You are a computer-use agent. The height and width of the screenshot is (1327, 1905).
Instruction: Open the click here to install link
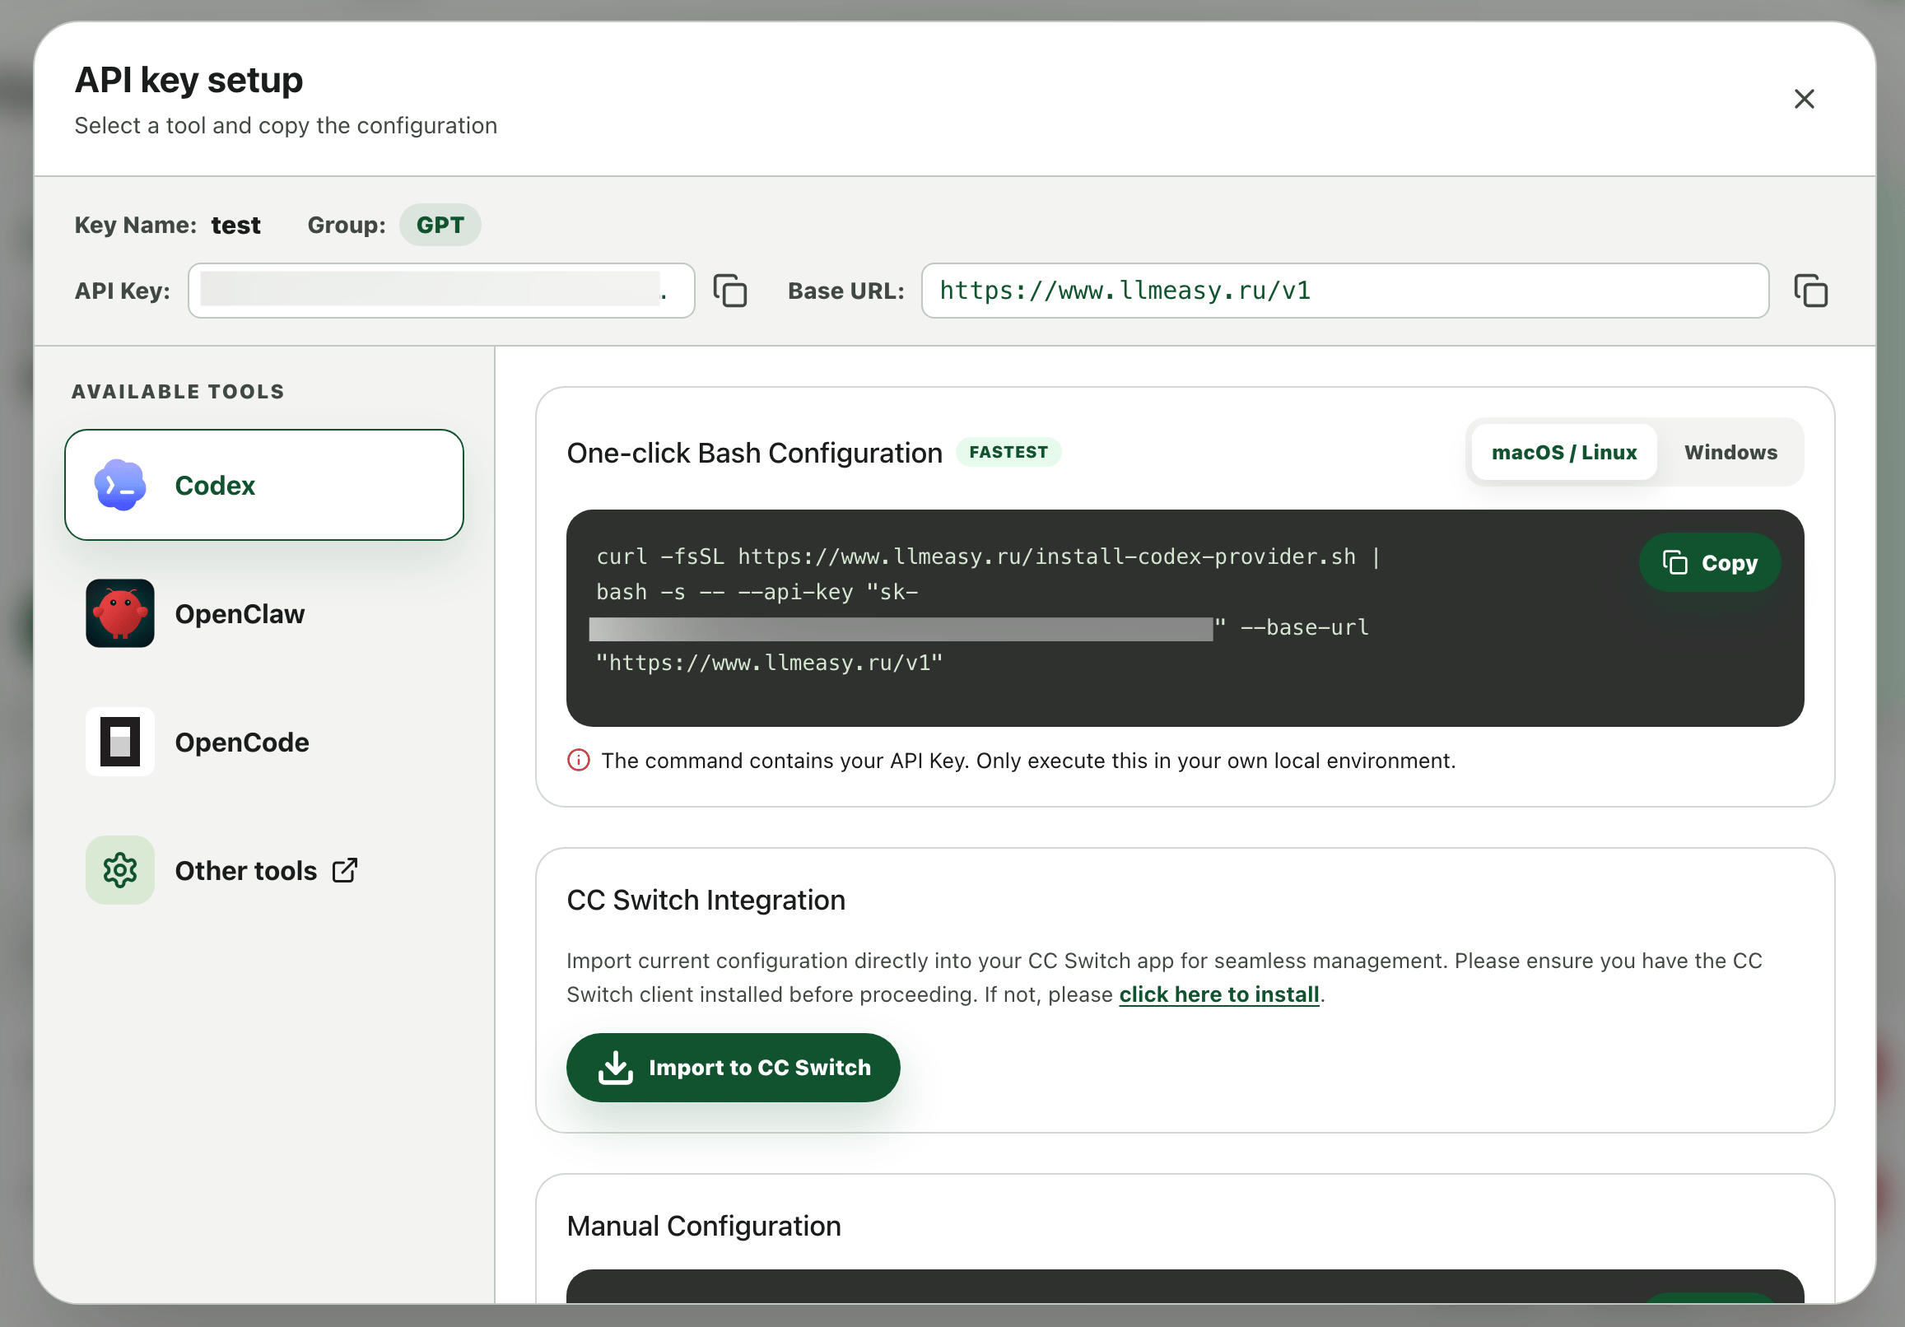pyautogui.click(x=1219, y=994)
